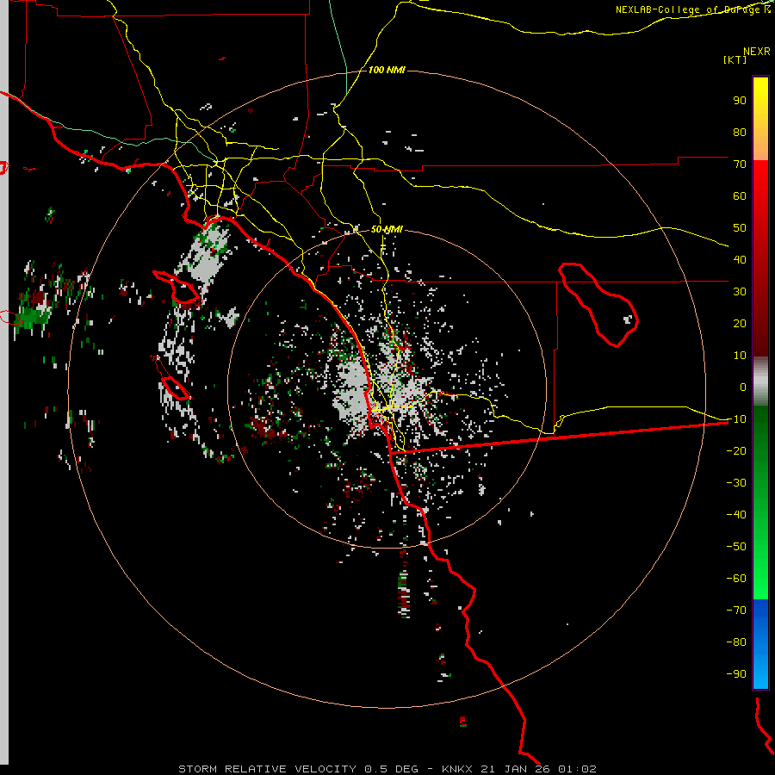Screen dimensions: 775x775
Task: Pick the gray zero band of color scale
Action: (760, 381)
